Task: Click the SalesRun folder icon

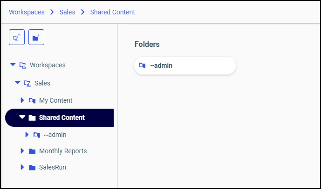Action: 32,167
